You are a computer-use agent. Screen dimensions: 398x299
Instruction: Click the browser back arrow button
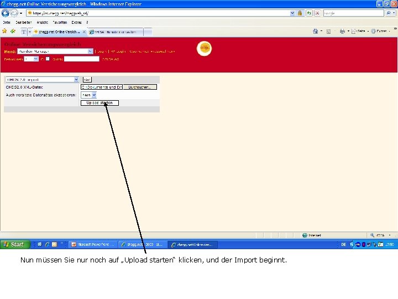click(x=6, y=13)
